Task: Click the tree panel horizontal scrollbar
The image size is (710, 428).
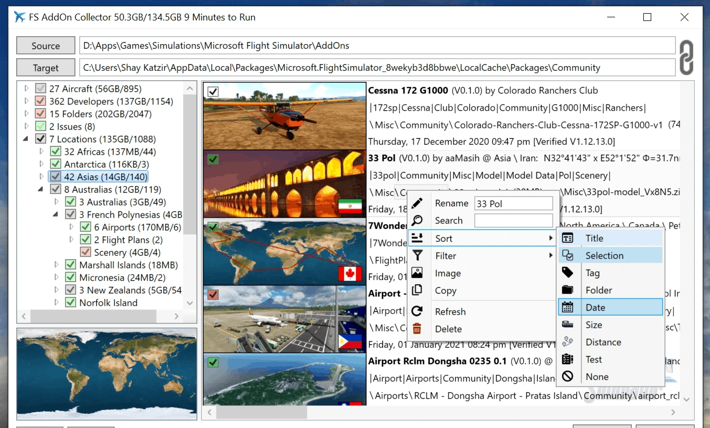Action: coord(93,316)
